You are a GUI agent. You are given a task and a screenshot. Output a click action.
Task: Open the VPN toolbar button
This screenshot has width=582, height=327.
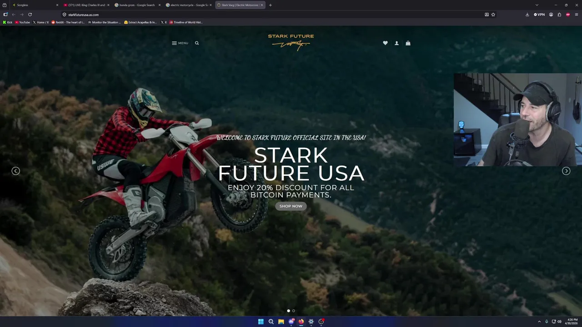coord(539,15)
